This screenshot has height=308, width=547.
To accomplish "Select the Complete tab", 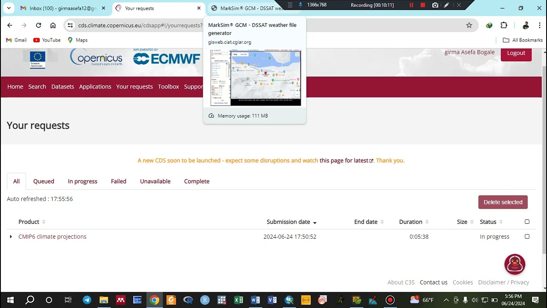I will [x=197, y=181].
